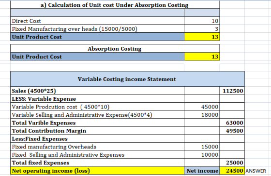Click 'Total Varible Expenses' label
This screenshot has width=271, height=176.
click(97, 122)
